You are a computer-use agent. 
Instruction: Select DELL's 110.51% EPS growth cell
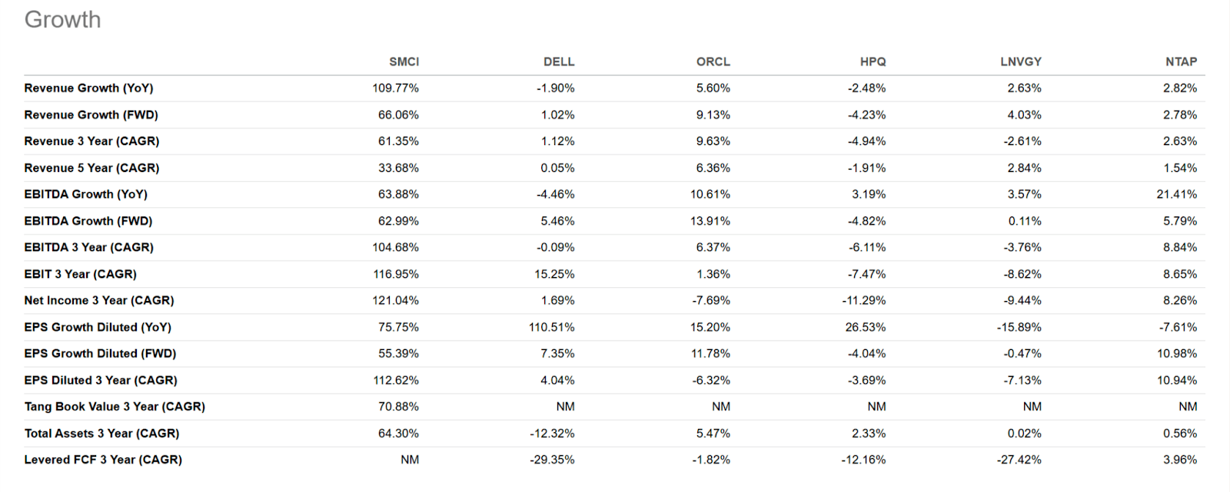(x=551, y=327)
